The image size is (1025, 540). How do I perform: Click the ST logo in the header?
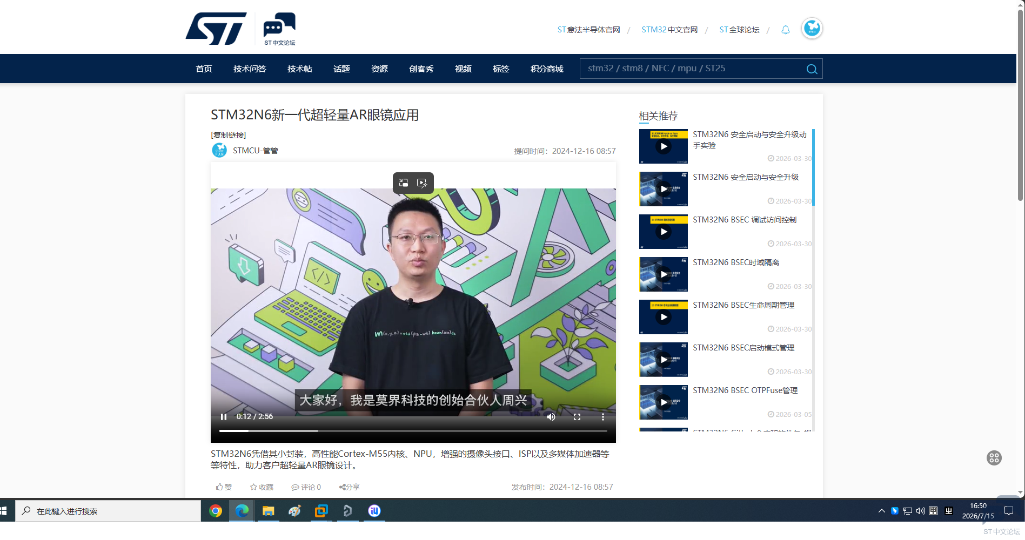(216, 29)
